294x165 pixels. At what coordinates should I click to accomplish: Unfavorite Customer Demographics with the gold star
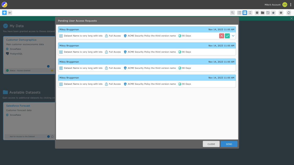52,70
